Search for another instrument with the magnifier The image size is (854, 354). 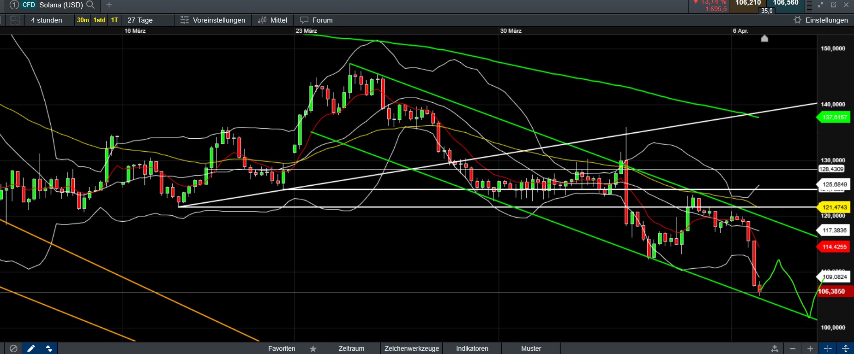coord(90,5)
